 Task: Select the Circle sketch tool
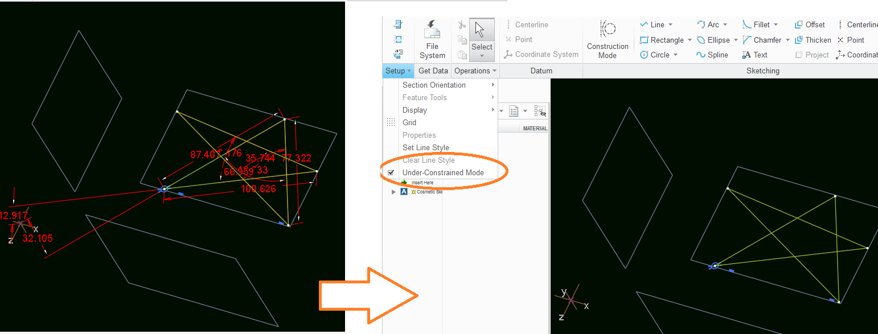click(654, 55)
